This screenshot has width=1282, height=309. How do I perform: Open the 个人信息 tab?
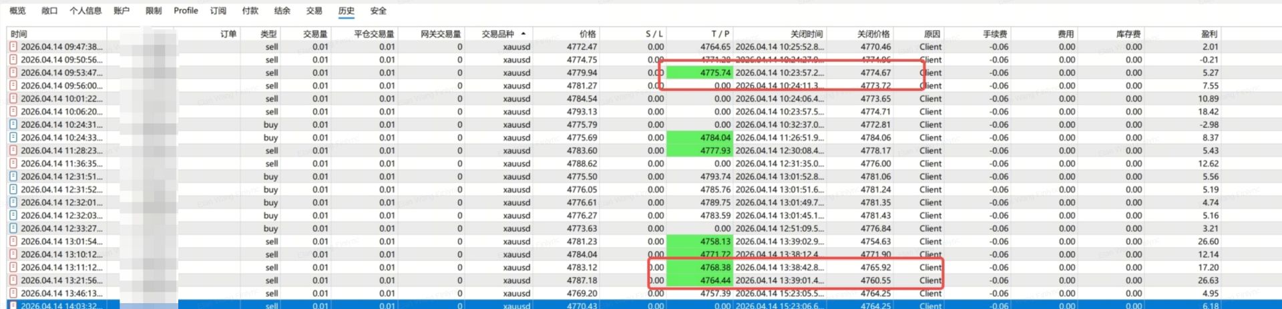[85, 11]
